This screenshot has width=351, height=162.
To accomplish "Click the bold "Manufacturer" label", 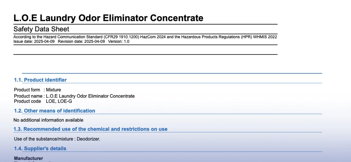I will click(29, 158).
